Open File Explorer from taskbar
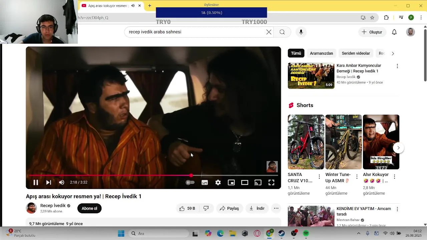The image size is (427, 240). coord(233,233)
